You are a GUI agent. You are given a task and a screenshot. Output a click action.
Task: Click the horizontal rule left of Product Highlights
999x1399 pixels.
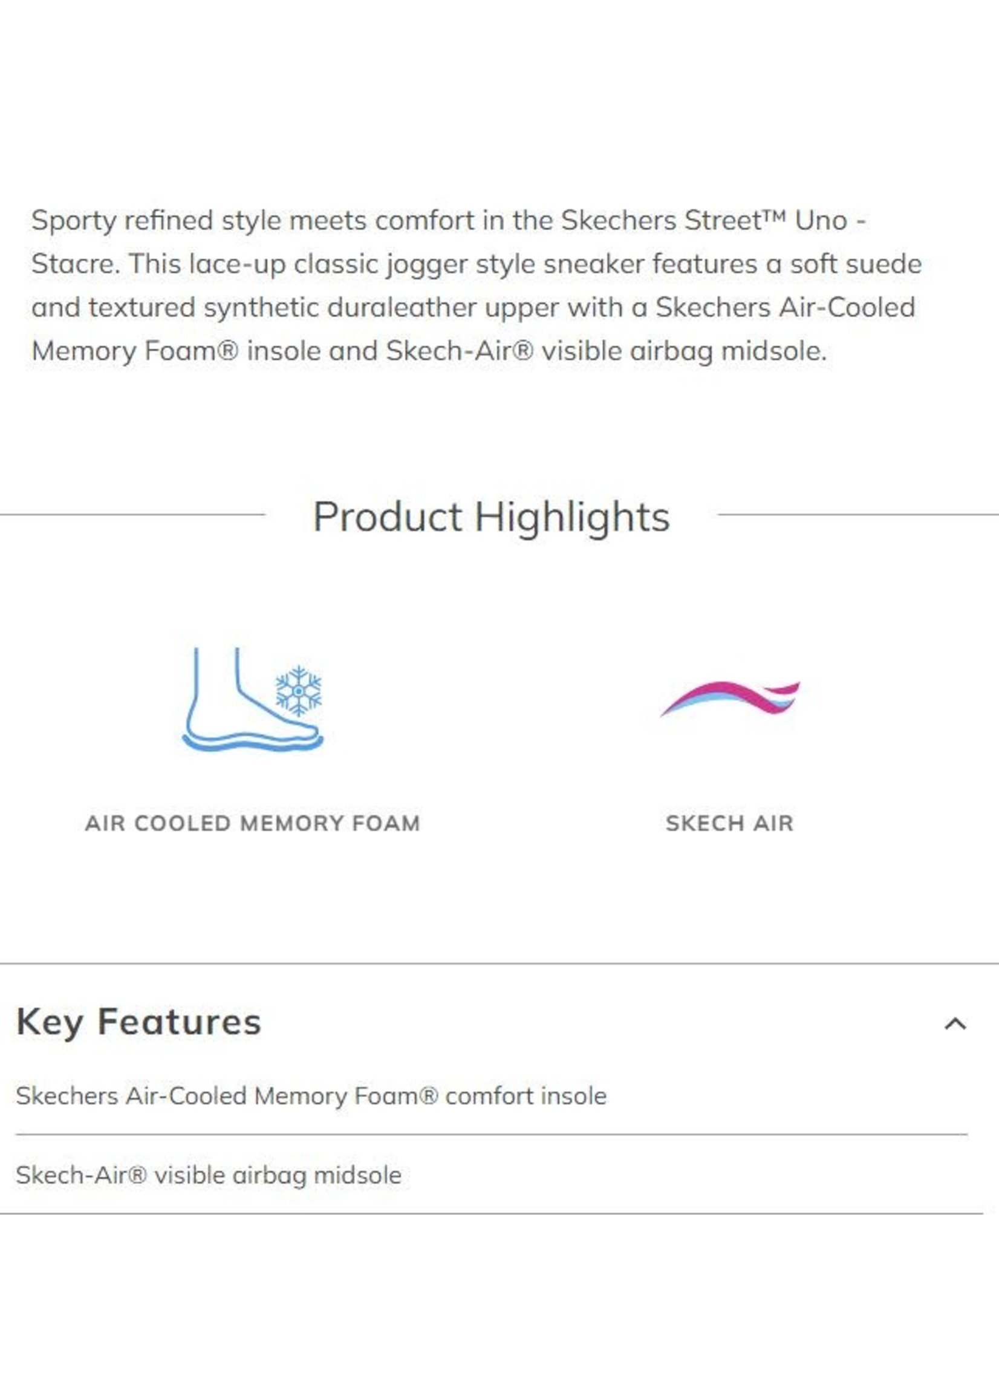coord(132,514)
